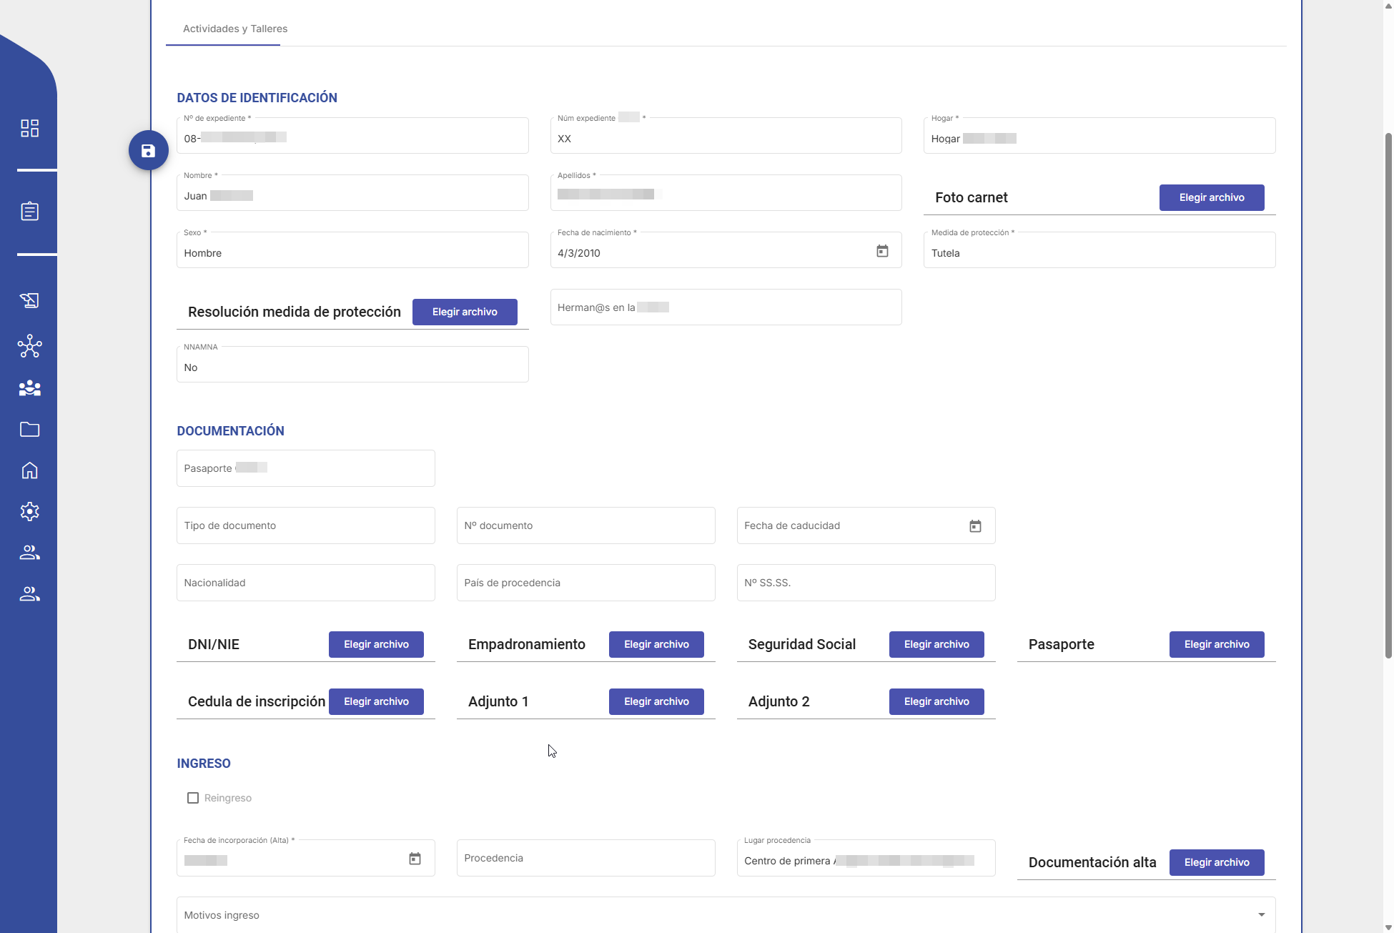
Task: Open the group of people sidebar icon
Action: click(x=29, y=388)
